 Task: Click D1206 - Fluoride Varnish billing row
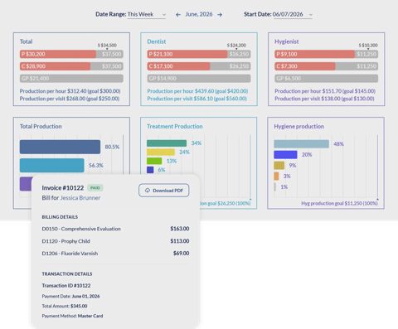pyautogui.click(x=115, y=254)
